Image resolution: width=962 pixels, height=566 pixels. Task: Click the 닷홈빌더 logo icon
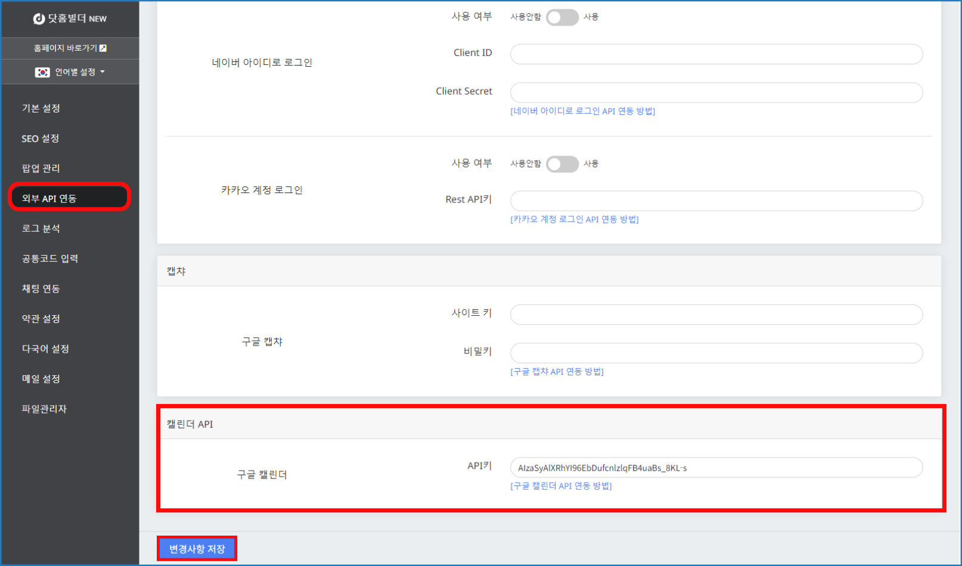click(39, 19)
